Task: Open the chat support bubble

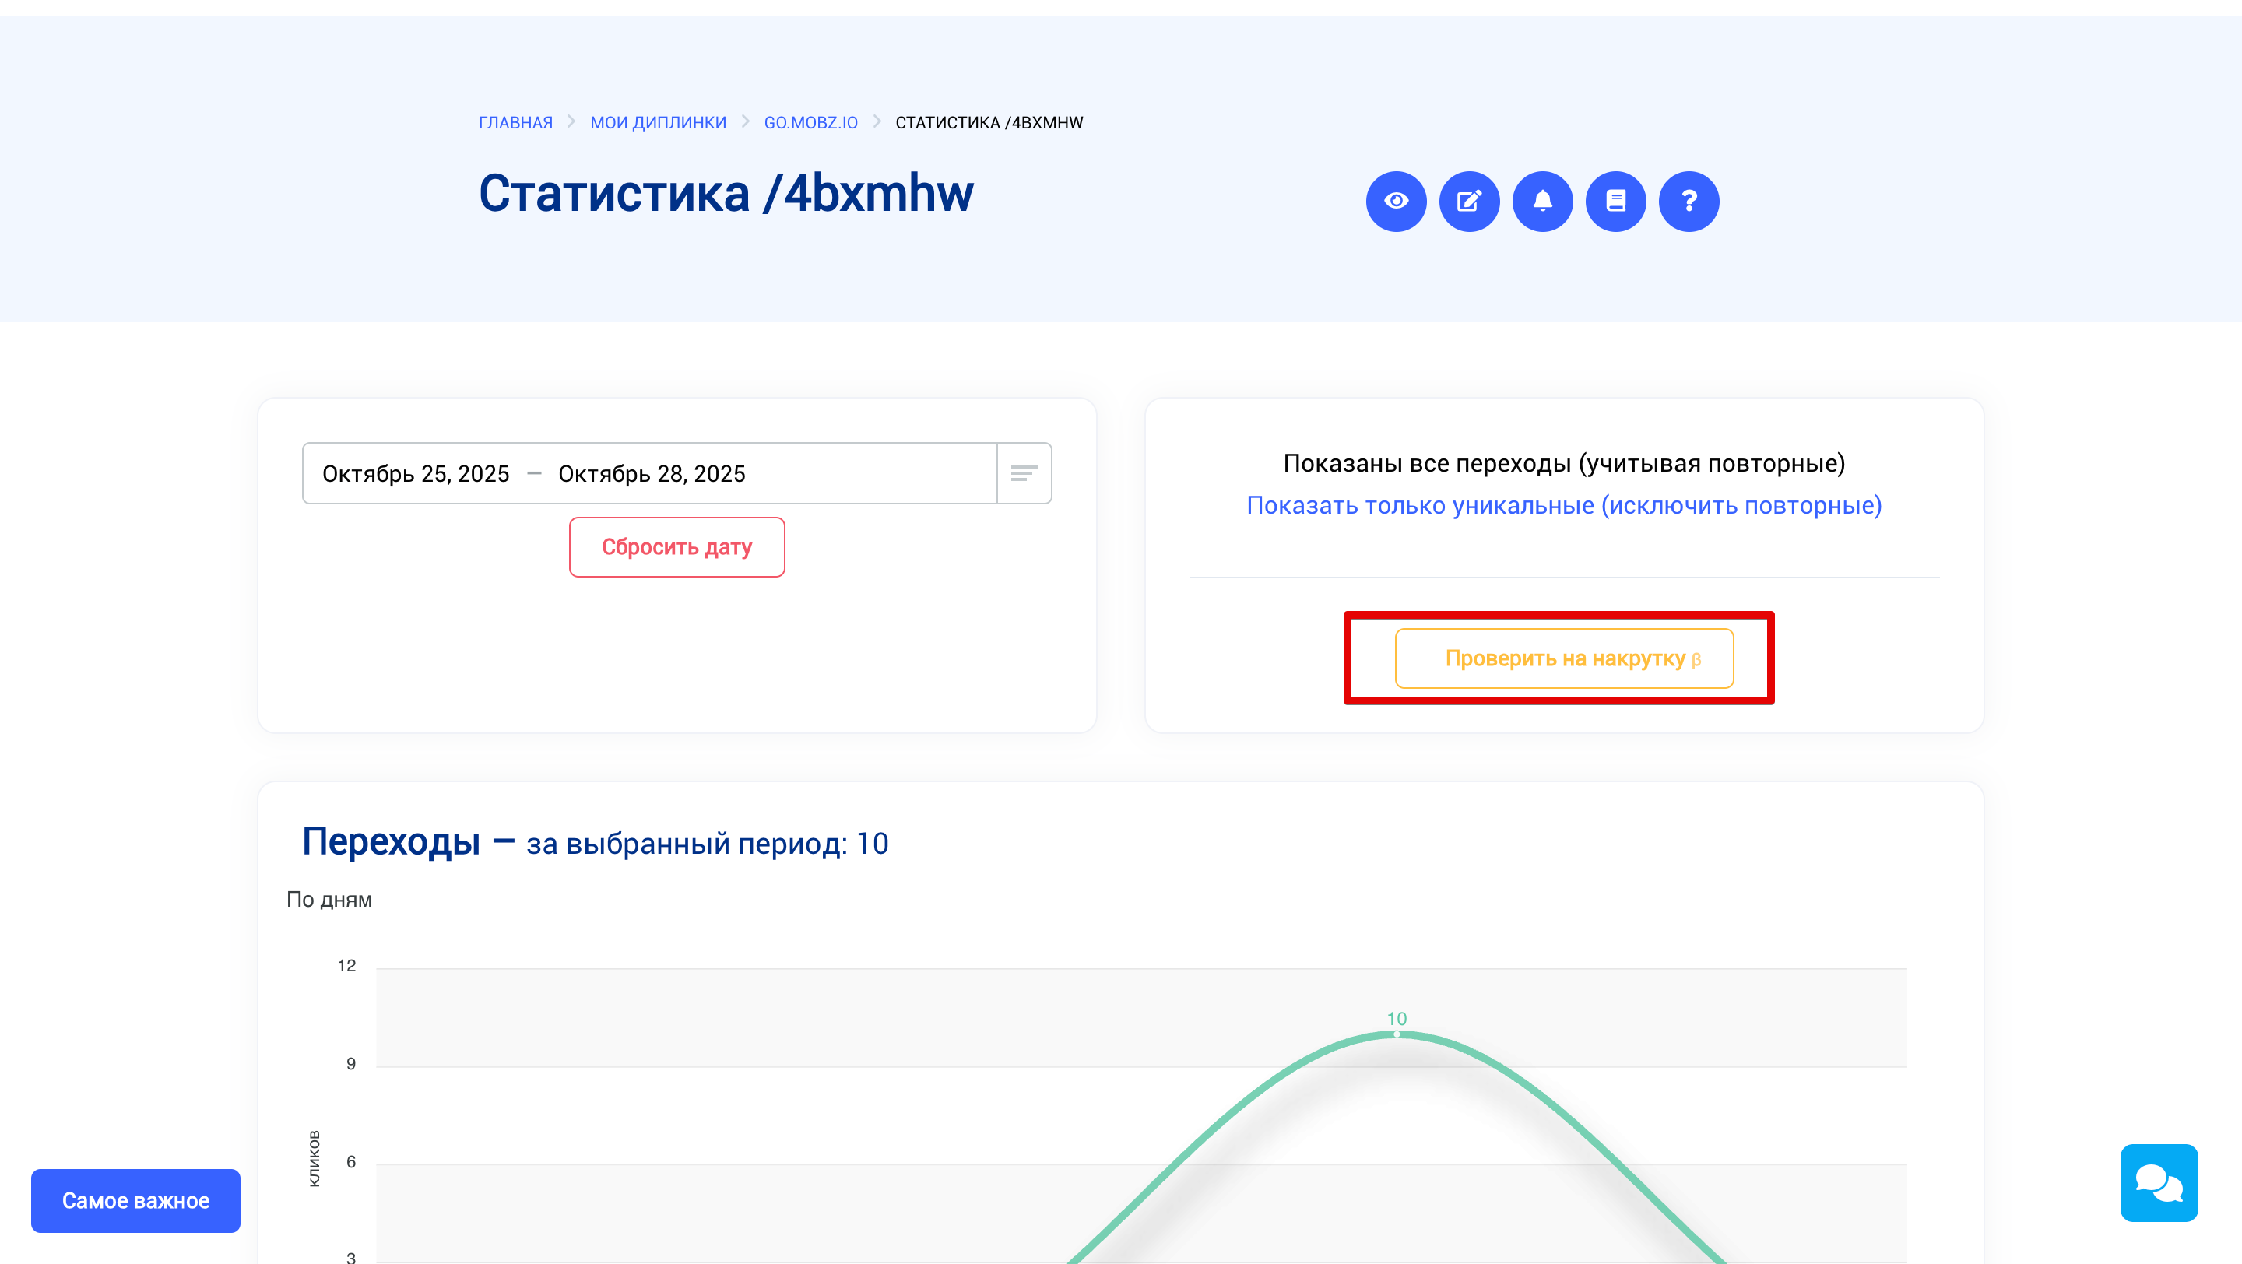Action: (x=2159, y=1184)
